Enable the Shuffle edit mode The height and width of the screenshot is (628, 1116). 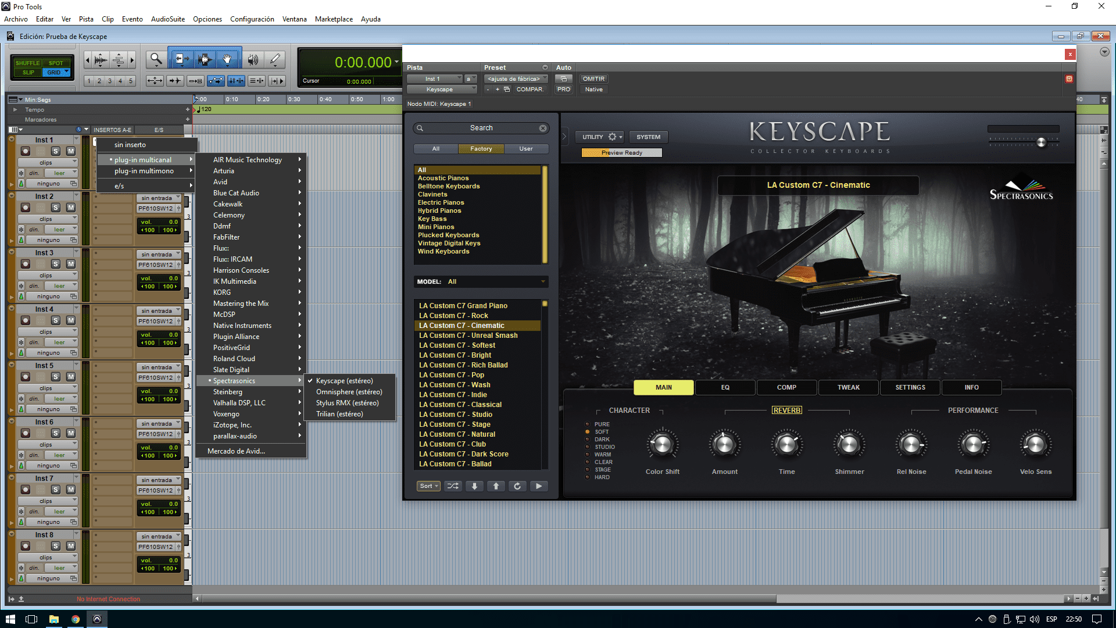click(27, 63)
